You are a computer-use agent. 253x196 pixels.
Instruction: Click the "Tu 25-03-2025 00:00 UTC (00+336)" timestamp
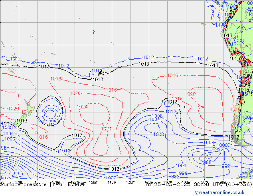click(x=199, y=184)
